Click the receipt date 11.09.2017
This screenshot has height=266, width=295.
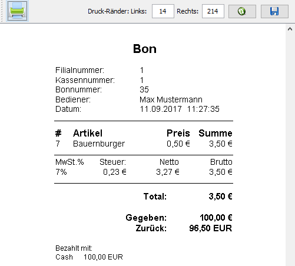click(161, 109)
